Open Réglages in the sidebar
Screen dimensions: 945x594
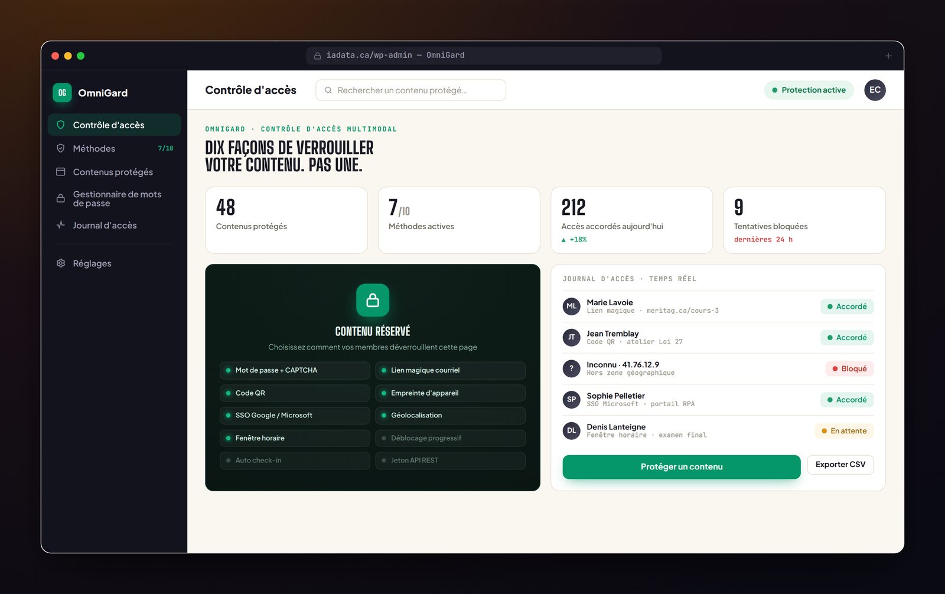[114, 263]
